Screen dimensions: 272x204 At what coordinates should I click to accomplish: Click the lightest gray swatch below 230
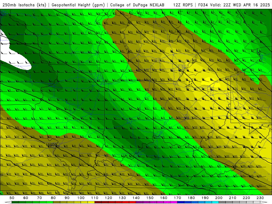click(257, 202)
